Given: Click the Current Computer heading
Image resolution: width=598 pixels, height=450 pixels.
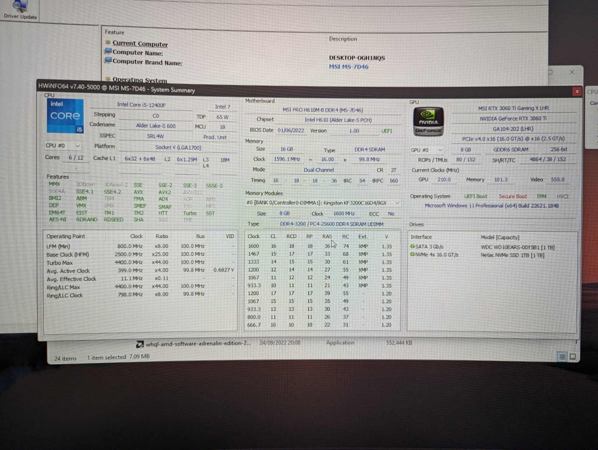Looking at the screenshot, I should point(140,44).
